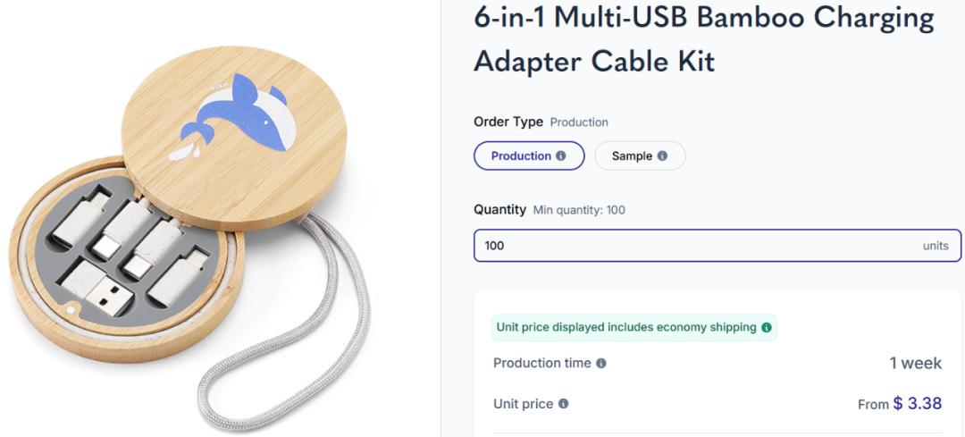Select the Production order type pill
Screen dimensions: 965x437
529,155
